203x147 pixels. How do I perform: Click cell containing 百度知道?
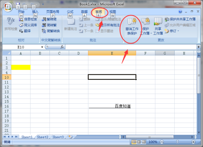point(112,106)
